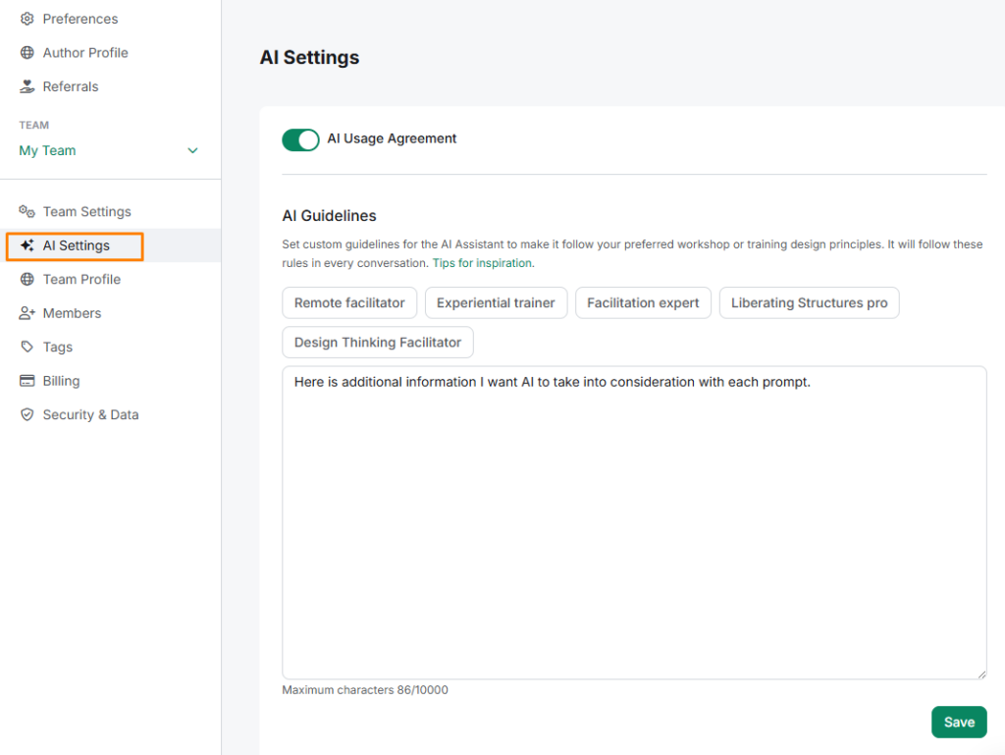Click the Referrals hand icon
1005x755 pixels.
pyautogui.click(x=27, y=86)
